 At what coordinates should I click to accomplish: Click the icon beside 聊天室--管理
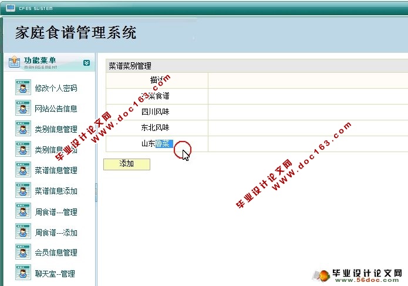tap(23, 272)
